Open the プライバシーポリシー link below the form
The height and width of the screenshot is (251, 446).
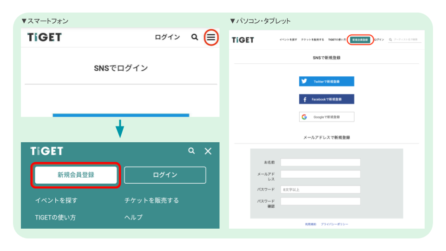point(334,224)
